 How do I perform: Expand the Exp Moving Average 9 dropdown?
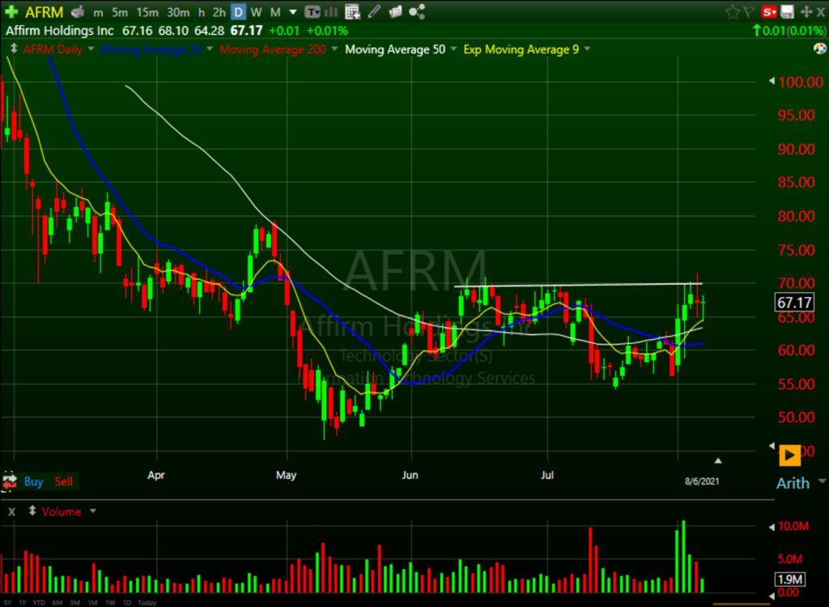587,49
